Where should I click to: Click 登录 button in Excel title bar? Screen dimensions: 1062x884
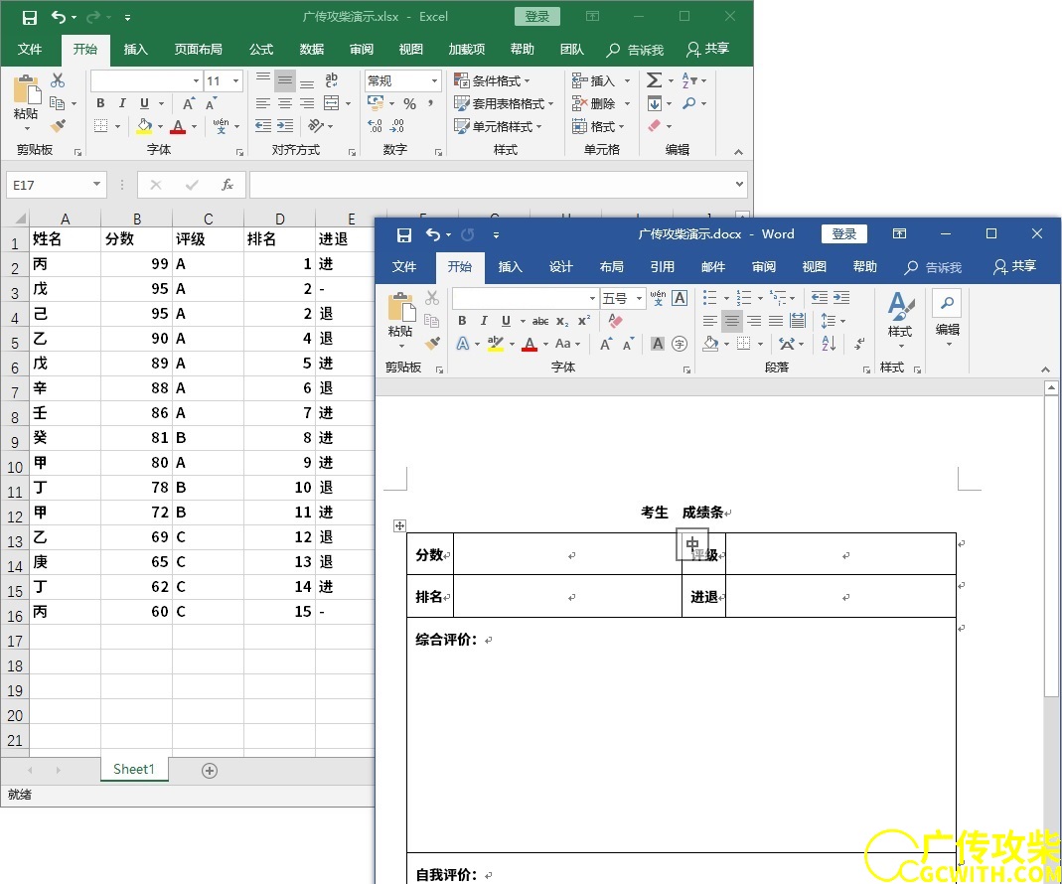click(x=537, y=16)
